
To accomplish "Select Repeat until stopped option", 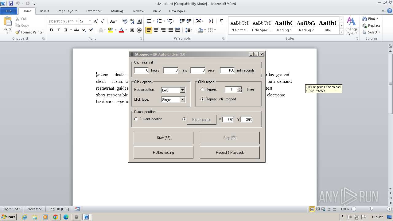I will click(202, 99).
